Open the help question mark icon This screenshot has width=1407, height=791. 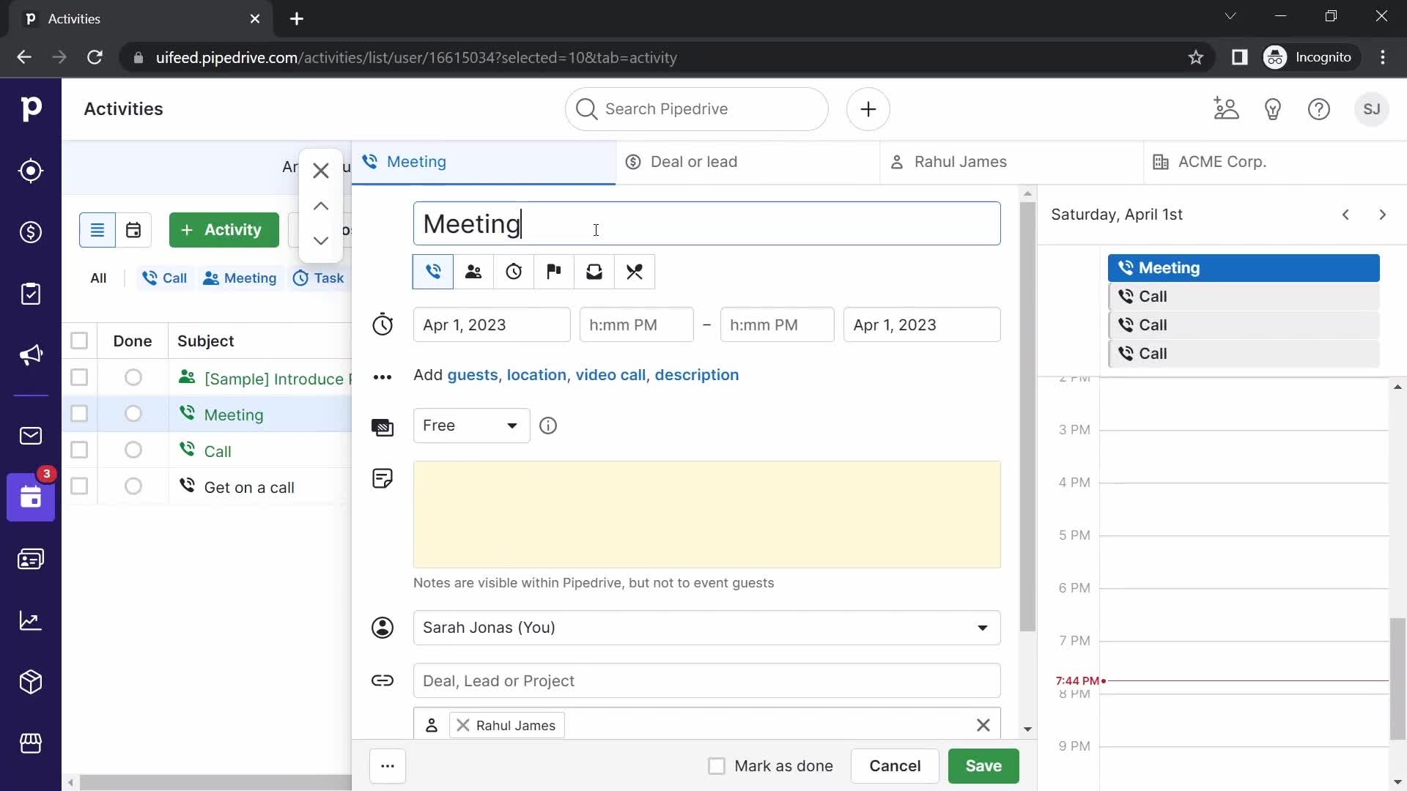tap(1319, 109)
